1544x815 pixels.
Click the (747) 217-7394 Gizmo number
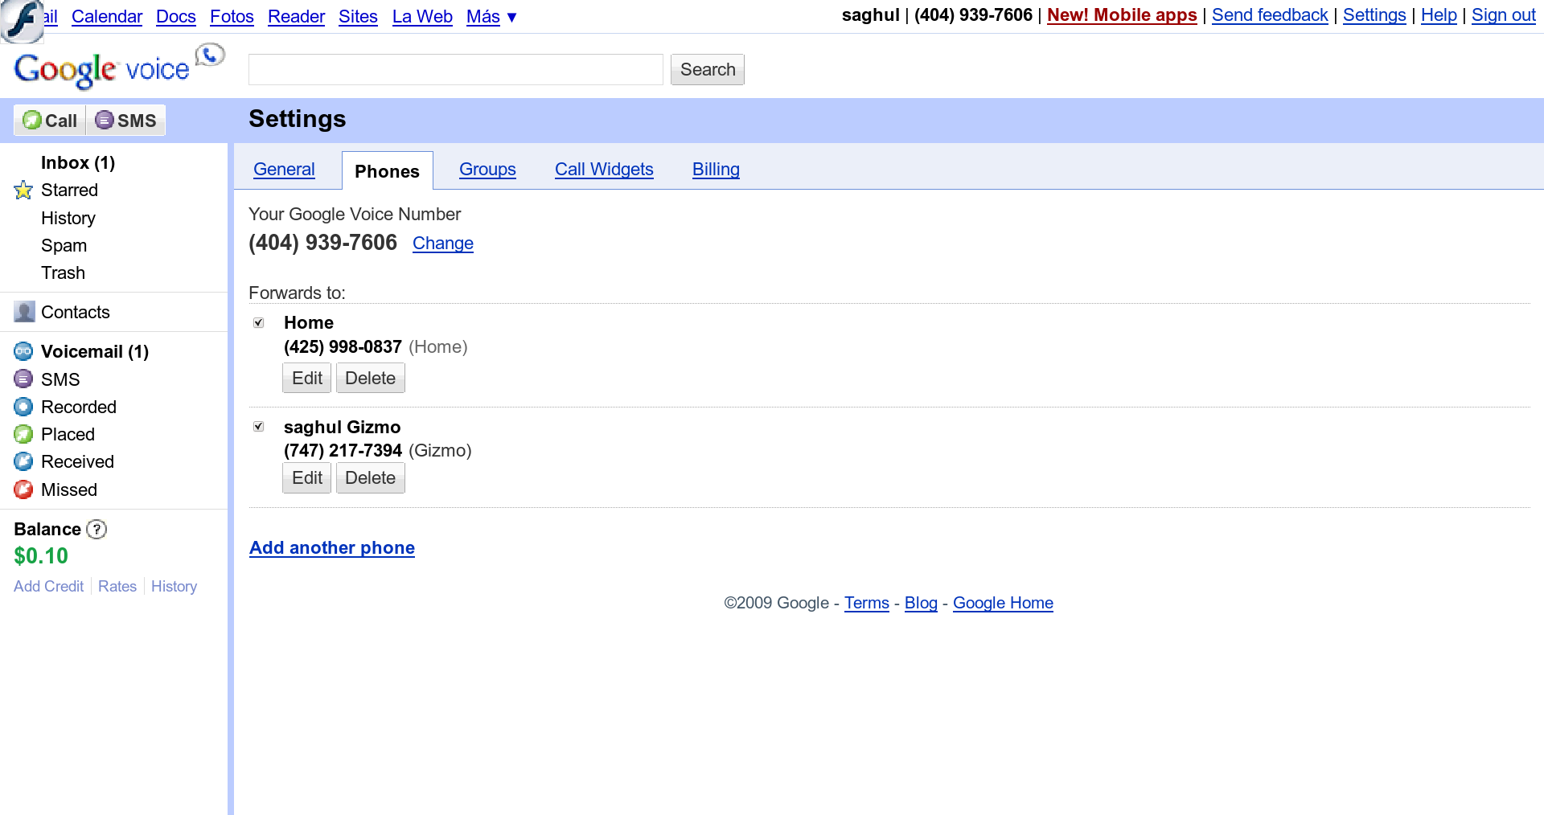[x=343, y=451]
